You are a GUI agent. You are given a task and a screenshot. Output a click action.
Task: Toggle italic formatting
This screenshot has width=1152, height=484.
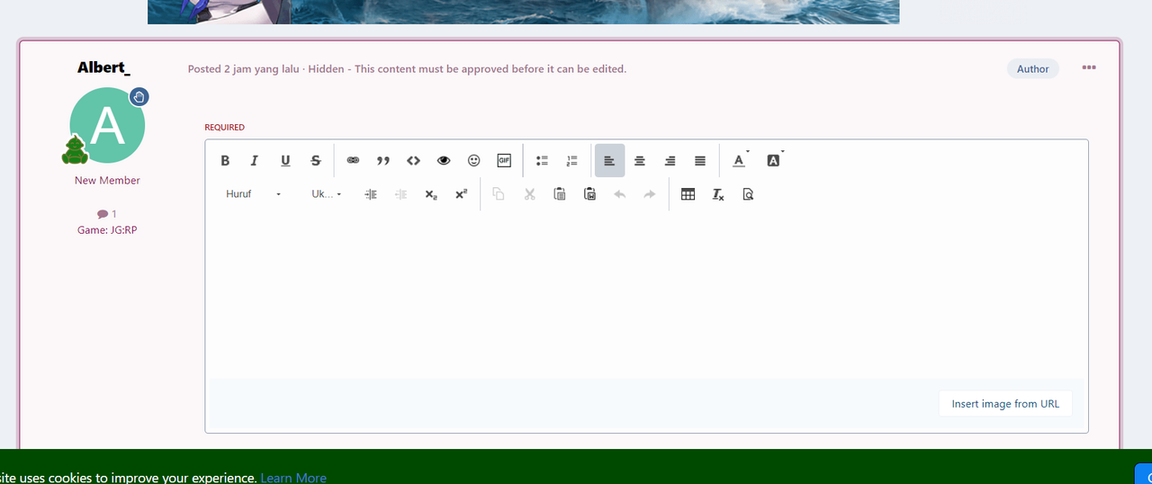tap(255, 161)
